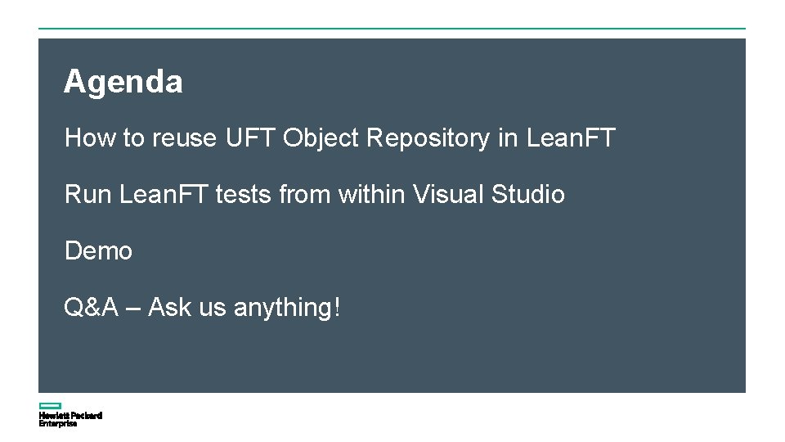Click the Q&A text
Screen dimensions: 785x442
coord(92,308)
